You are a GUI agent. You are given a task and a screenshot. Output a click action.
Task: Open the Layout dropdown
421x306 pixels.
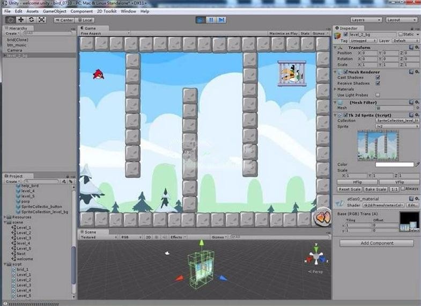coord(401,20)
